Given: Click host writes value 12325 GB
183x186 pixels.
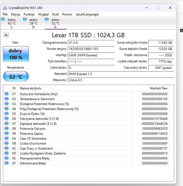Looking at the screenshot, I should (x=161, y=49).
